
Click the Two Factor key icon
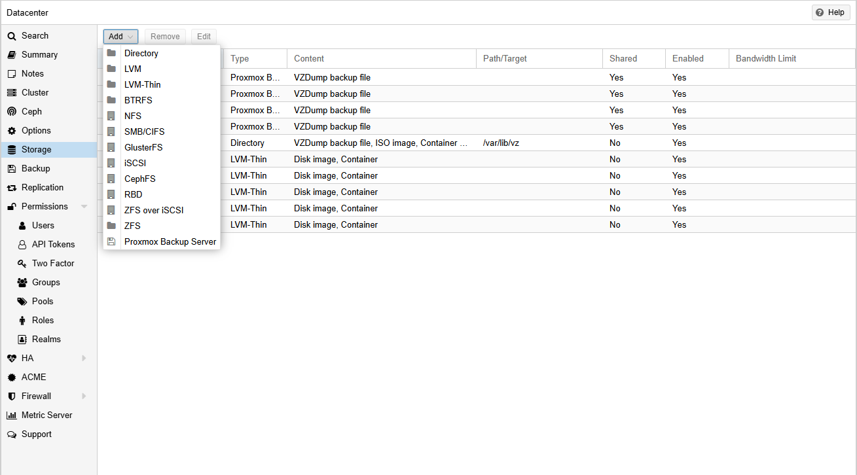[22, 264]
